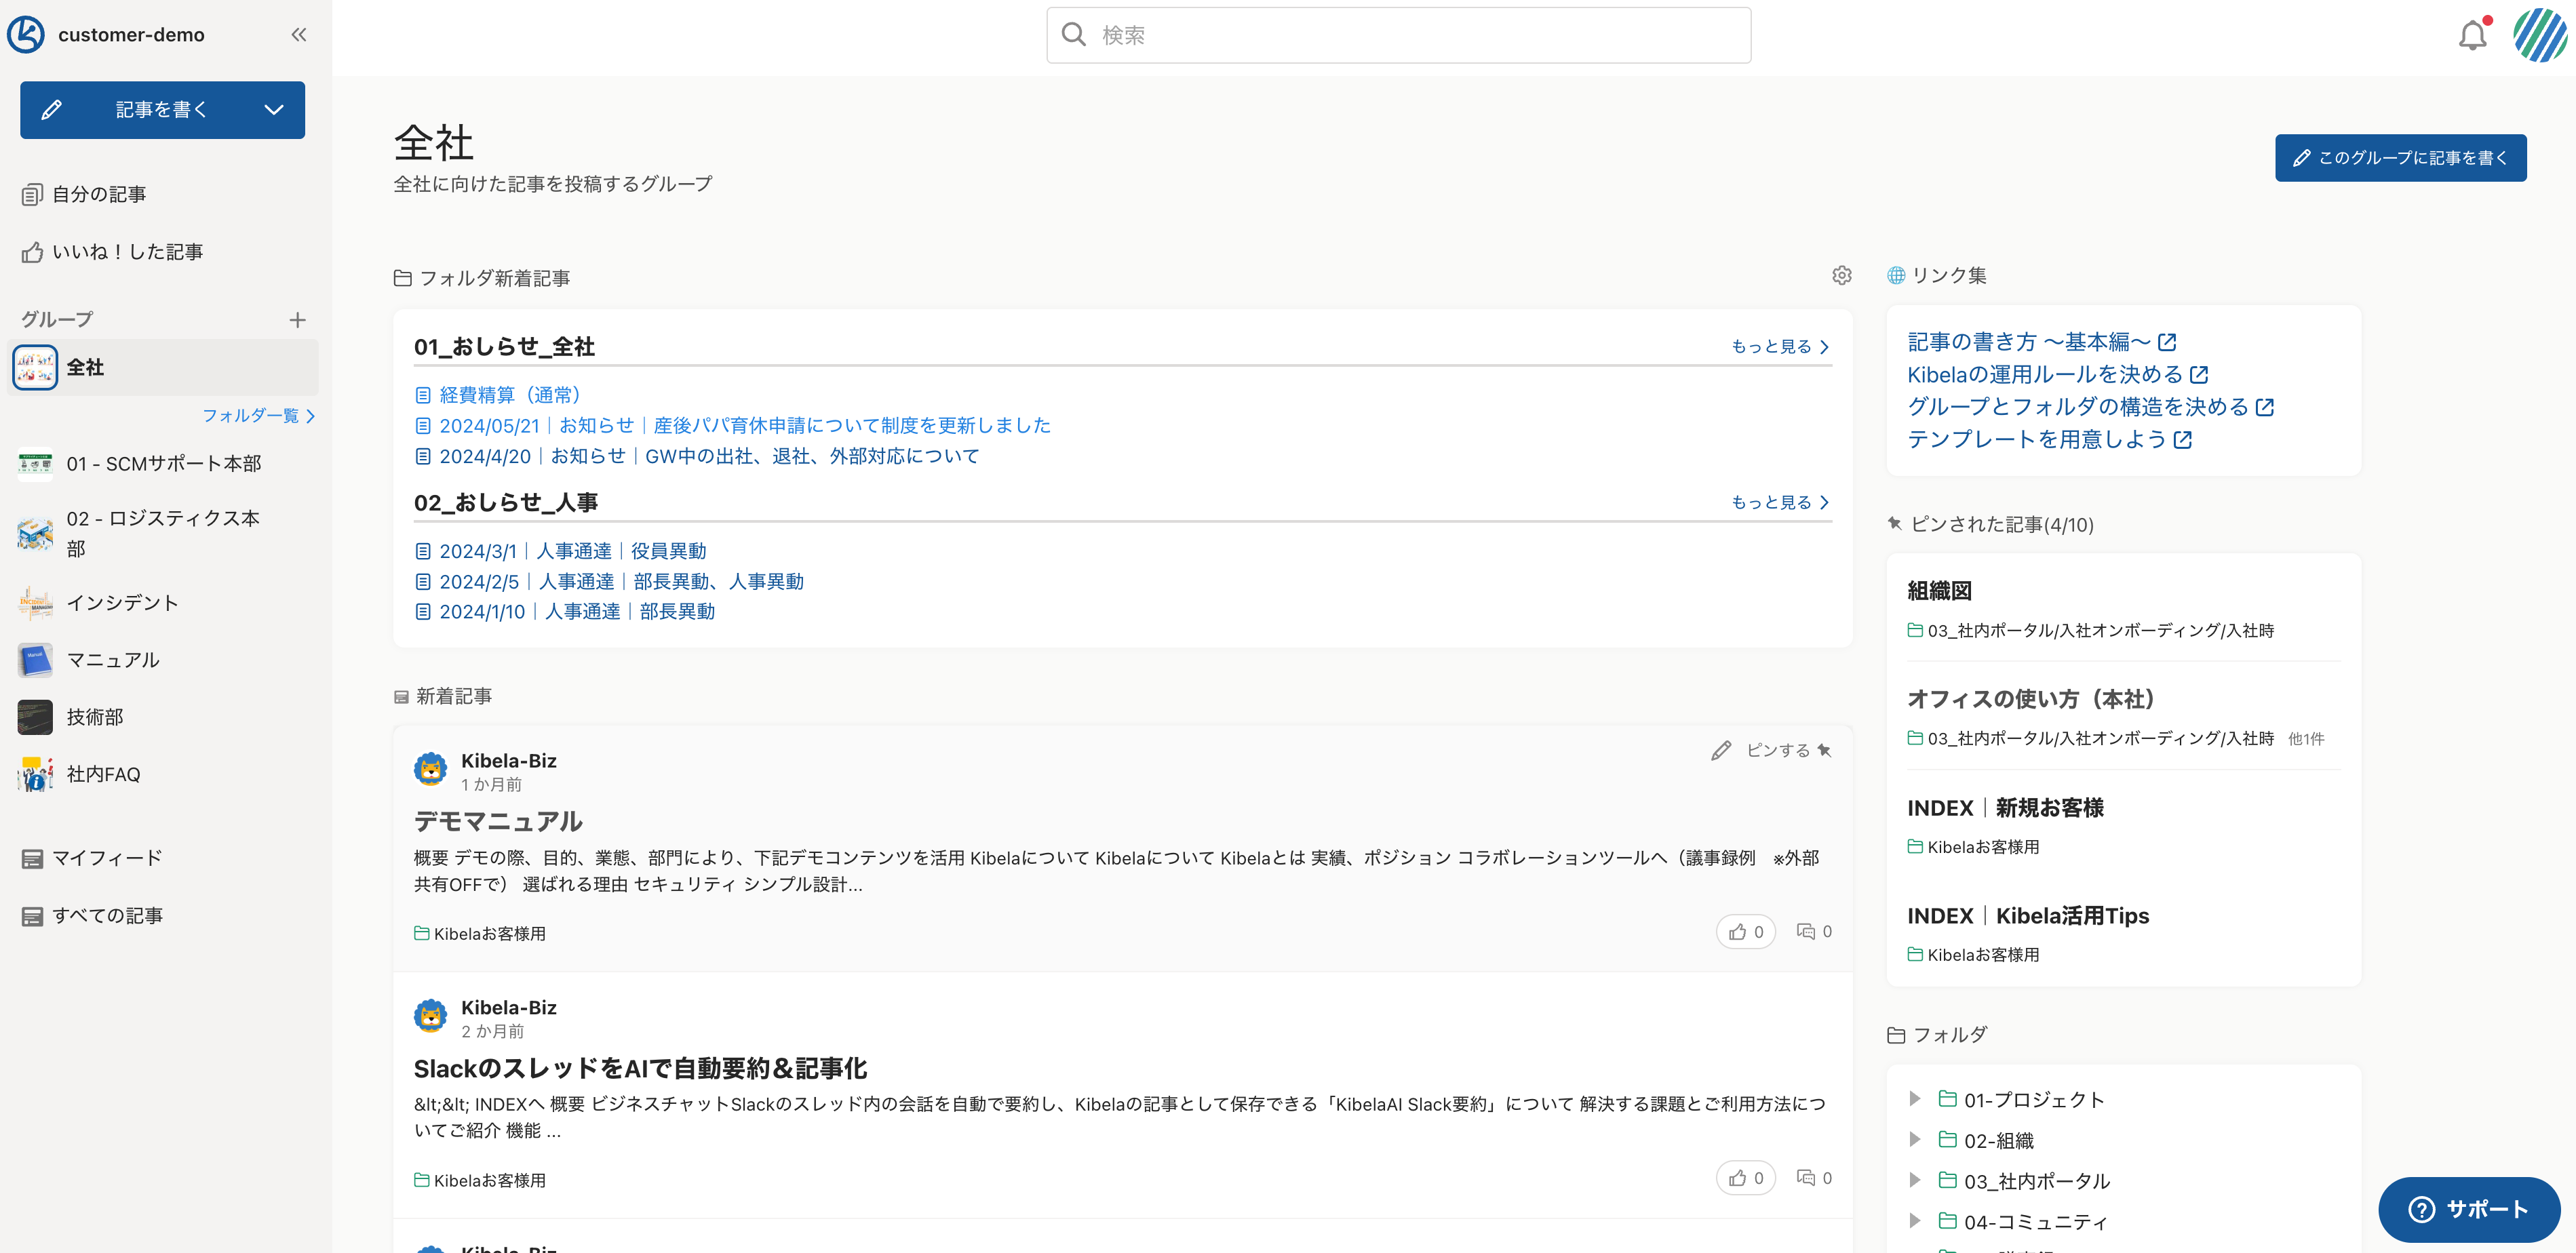Viewport: 2576px width, 1253px height.
Task: Open the 記事を書く dropdown arrow
Action: (x=274, y=110)
